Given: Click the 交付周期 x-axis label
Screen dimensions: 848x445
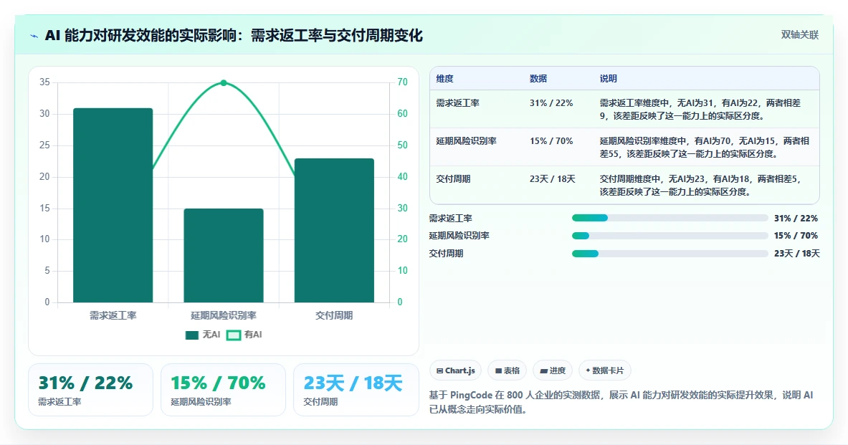Looking at the screenshot, I should pos(334,315).
